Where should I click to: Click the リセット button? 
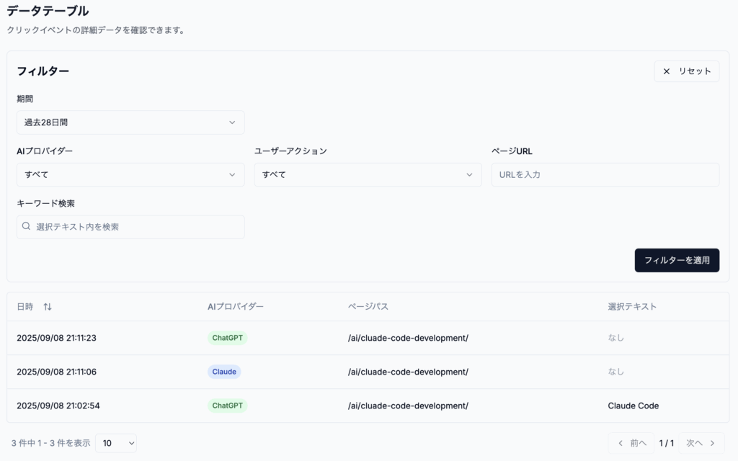click(687, 71)
